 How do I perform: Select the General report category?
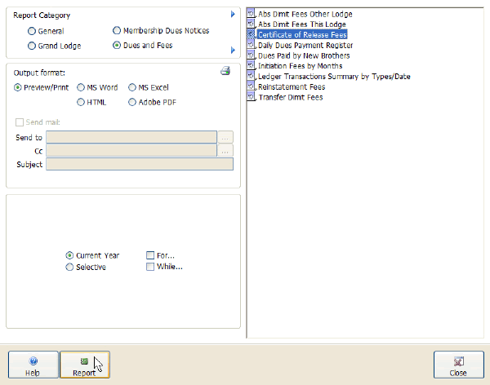[x=32, y=31]
